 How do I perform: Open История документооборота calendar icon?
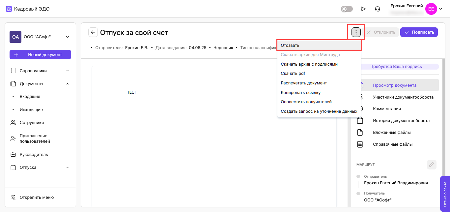click(x=360, y=121)
